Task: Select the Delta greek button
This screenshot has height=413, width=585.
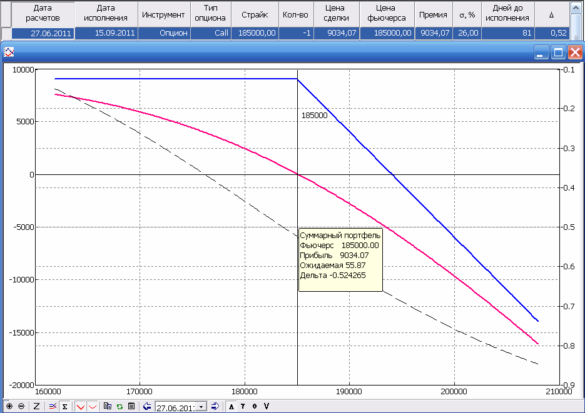Action: (231, 406)
